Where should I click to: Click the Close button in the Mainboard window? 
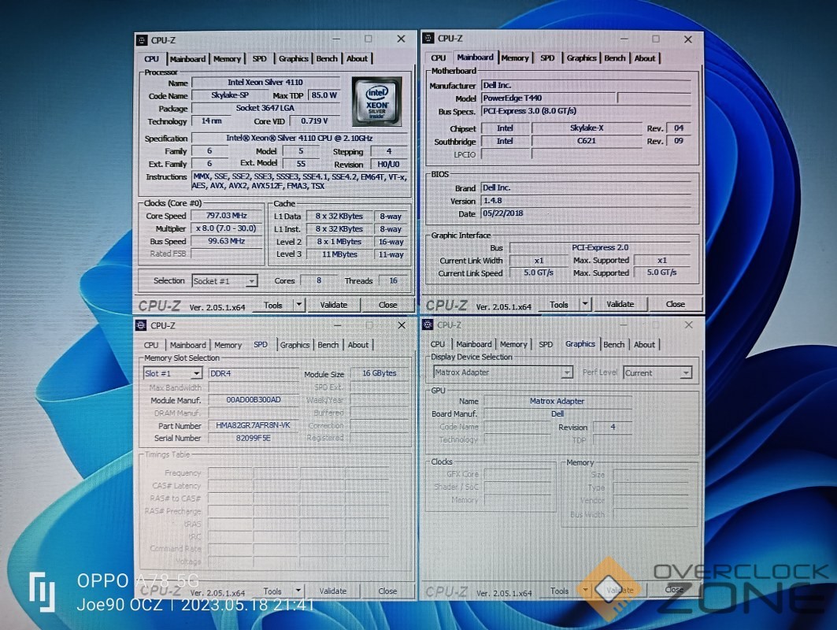coord(676,304)
